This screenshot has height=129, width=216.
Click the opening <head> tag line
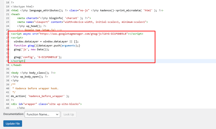[15, 14]
